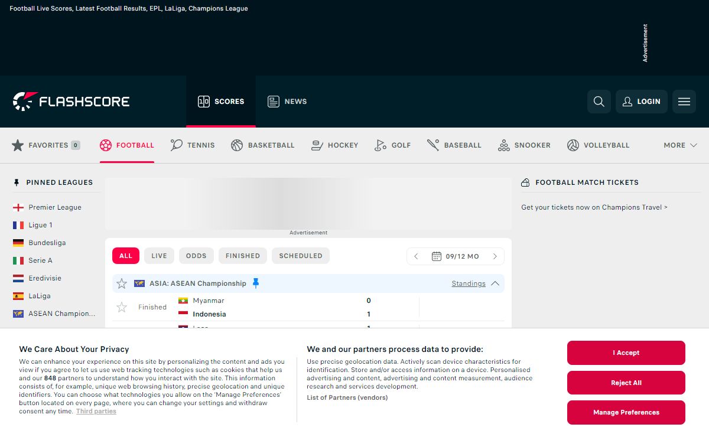The width and height of the screenshot is (709, 437).
Task: Open Manage Preferences
Action: [x=626, y=412]
